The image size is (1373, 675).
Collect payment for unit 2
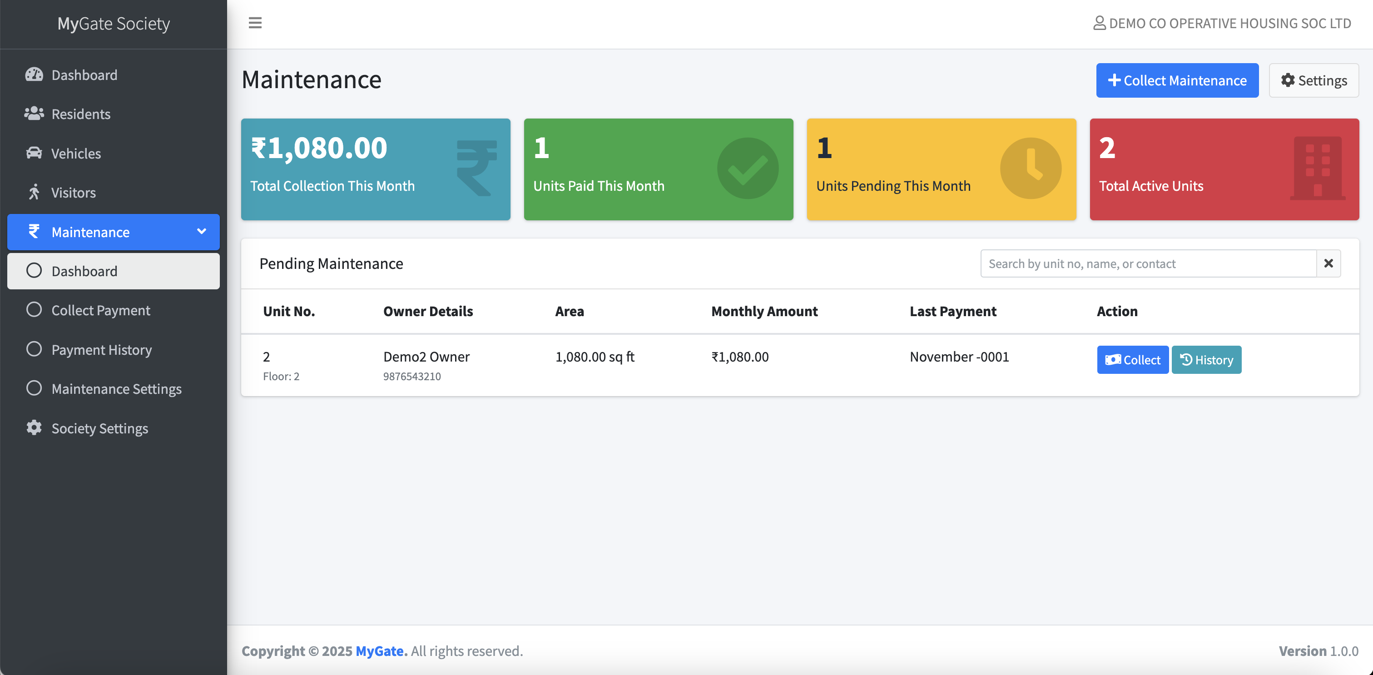click(1133, 360)
